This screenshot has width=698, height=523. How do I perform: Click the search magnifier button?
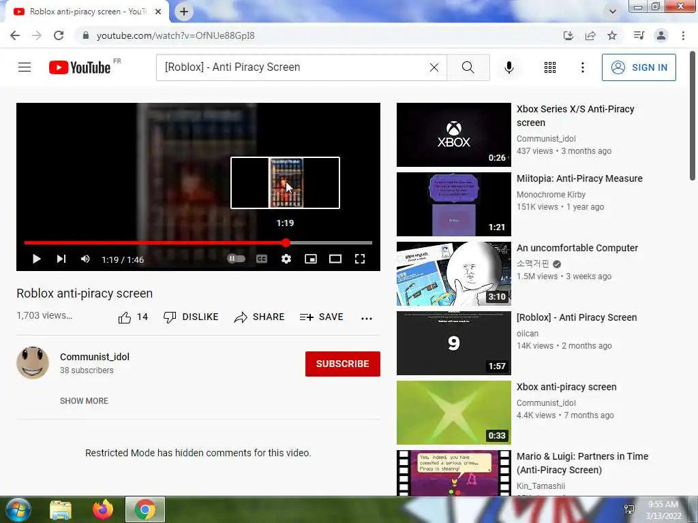pos(468,67)
